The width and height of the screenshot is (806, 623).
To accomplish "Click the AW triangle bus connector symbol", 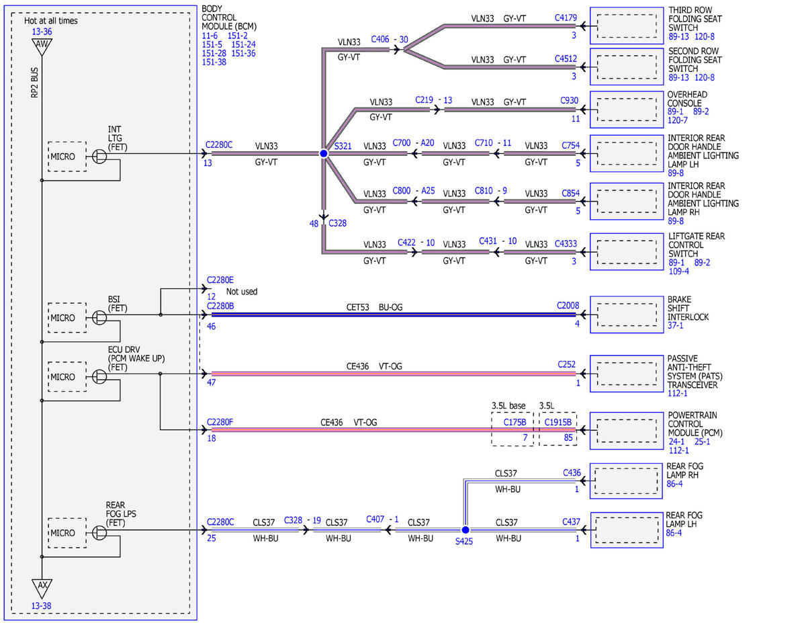I will coord(42,46).
